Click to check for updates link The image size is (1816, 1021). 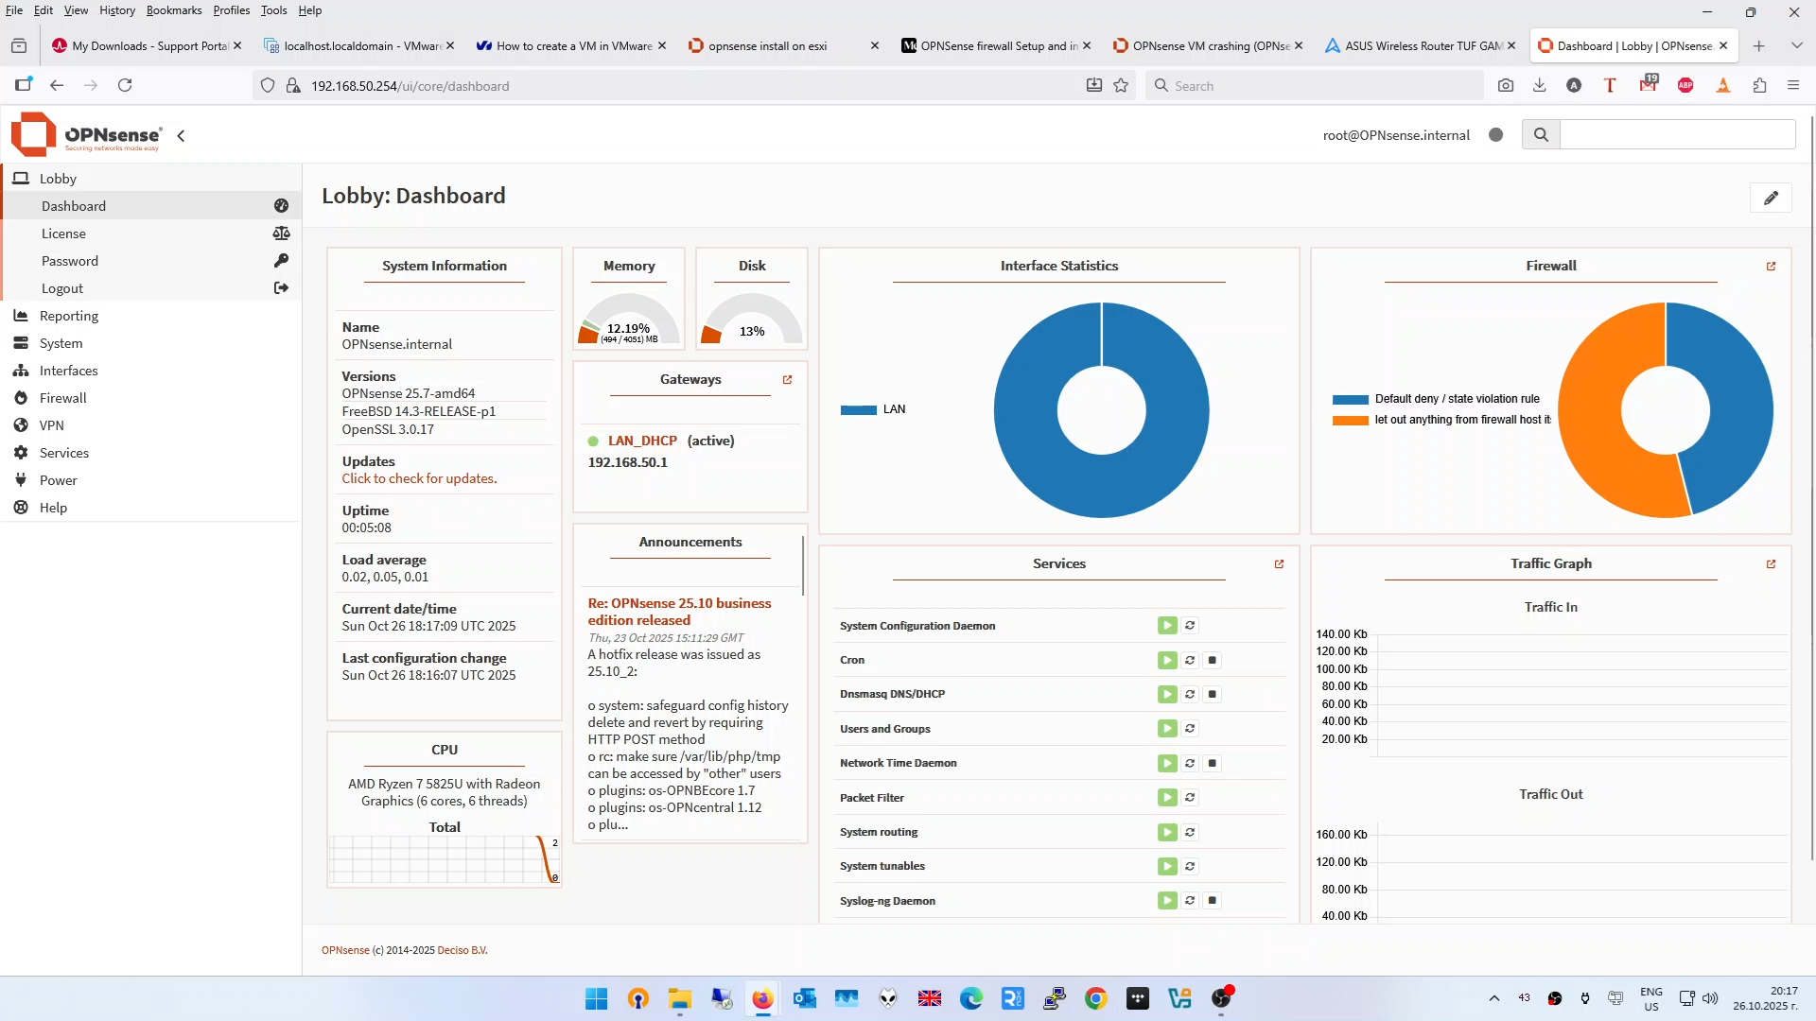coord(419,479)
